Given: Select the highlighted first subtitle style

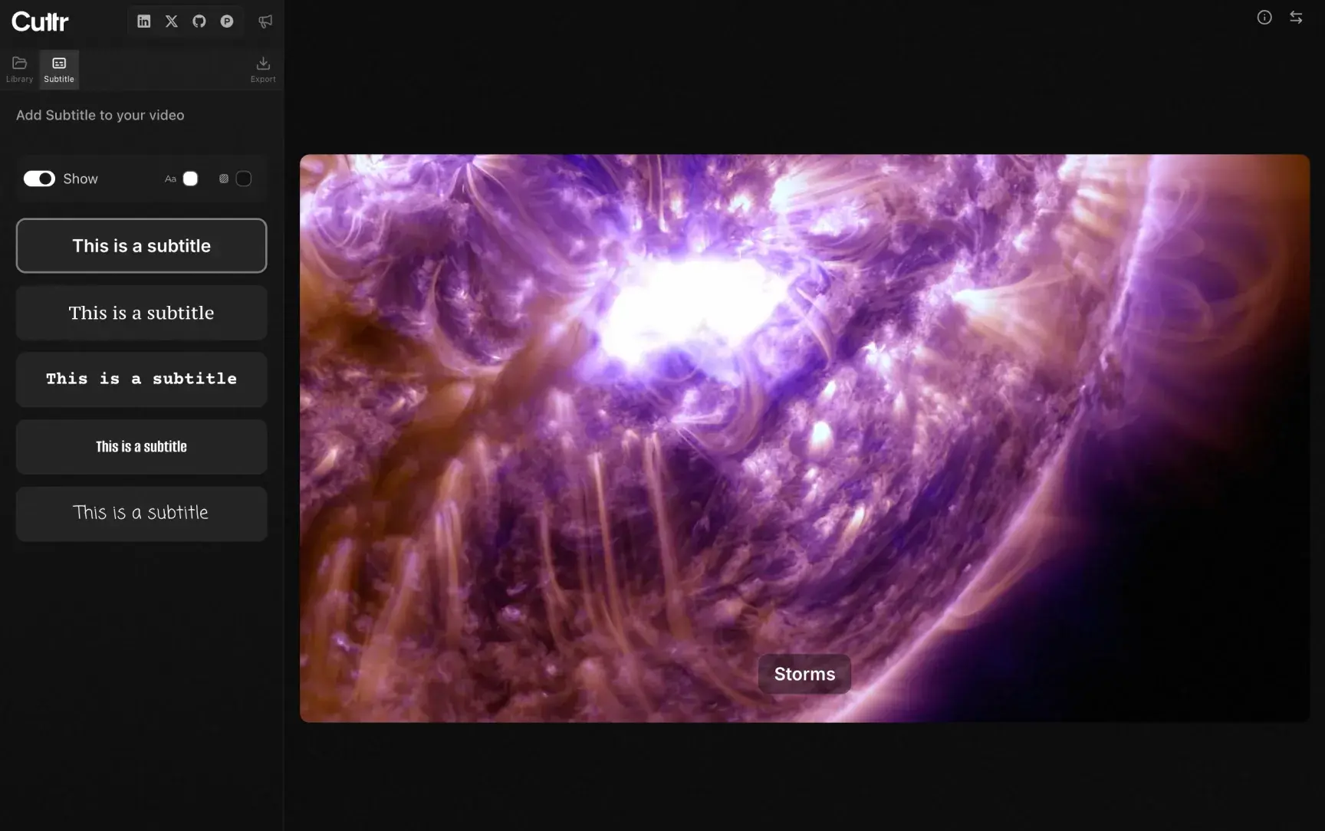Looking at the screenshot, I should 141,245.
